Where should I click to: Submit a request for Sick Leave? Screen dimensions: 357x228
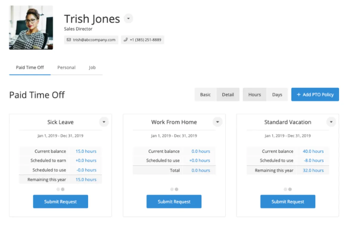[60, 202]
